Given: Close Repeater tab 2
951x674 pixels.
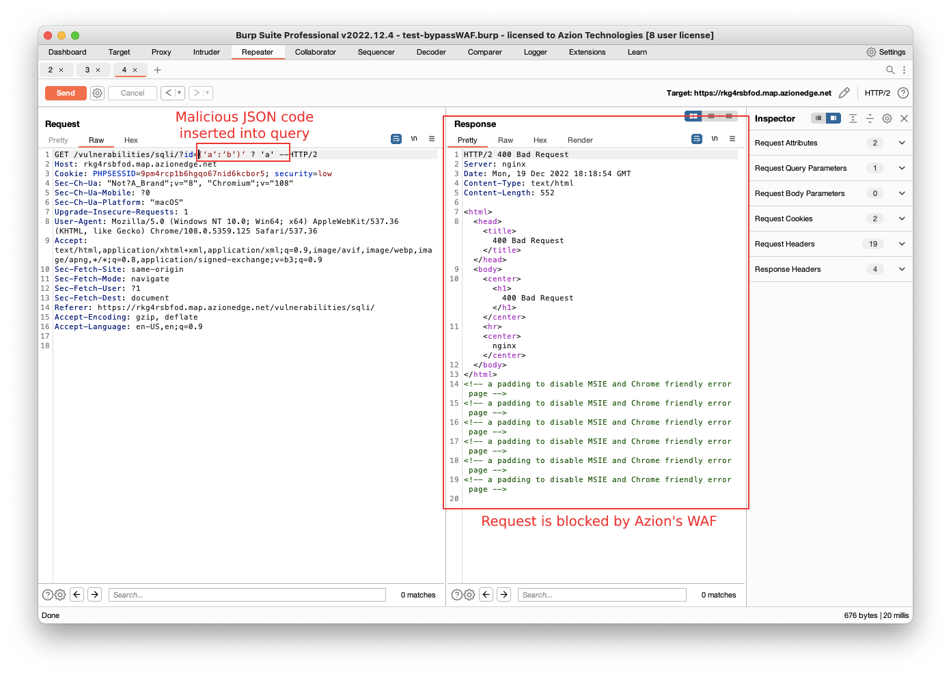Looking at the screenshot, I should pos(61,70).
